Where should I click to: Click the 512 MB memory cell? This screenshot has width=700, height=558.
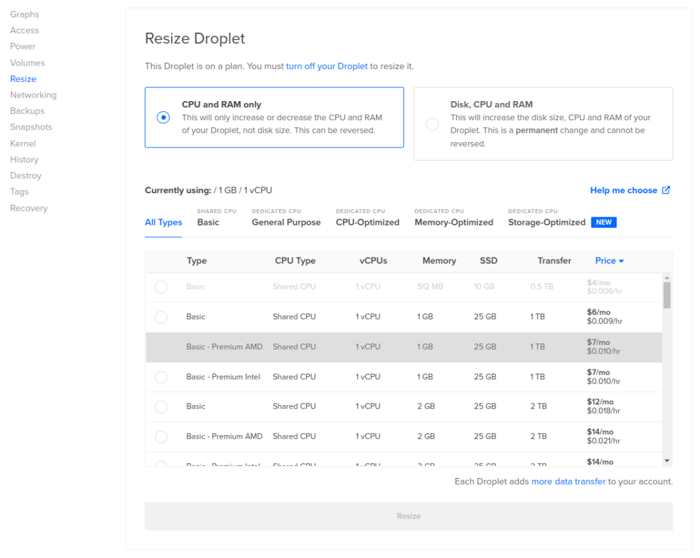pyautogui.click(x=430, y=287)
